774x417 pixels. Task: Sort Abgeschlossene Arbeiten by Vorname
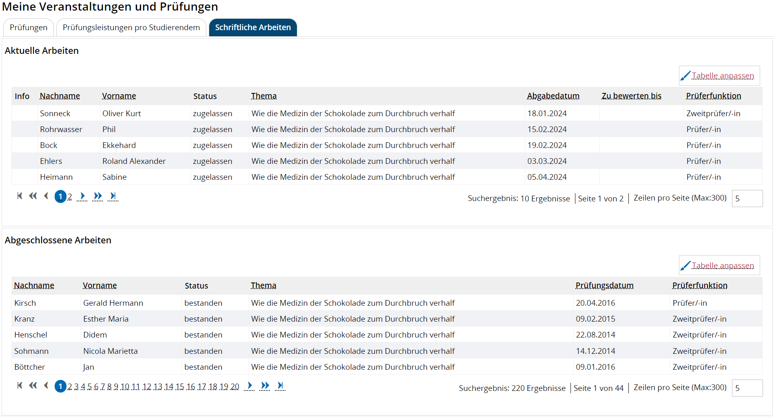100,286
